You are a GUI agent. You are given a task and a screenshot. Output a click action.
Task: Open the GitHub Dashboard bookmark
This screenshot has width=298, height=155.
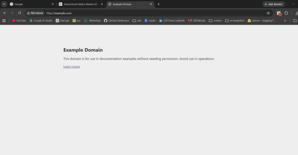click(116, 21)
